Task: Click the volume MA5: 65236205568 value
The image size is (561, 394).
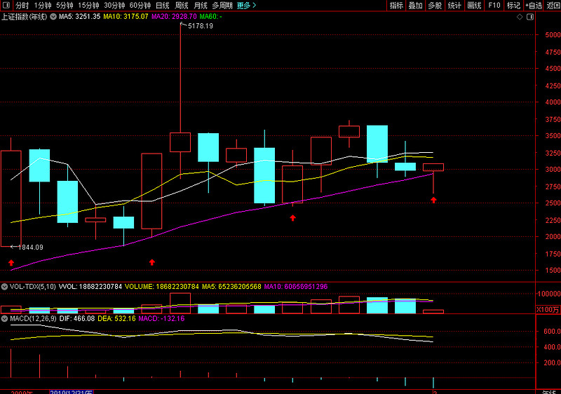Action: coord(231,286)
